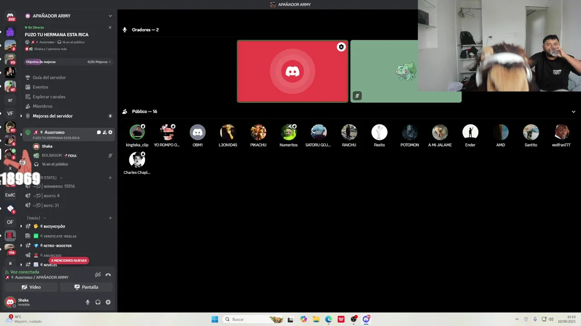This screenshot has width=581, height=326.
Task: Select audience member Rexito
Action: point(379,136)
